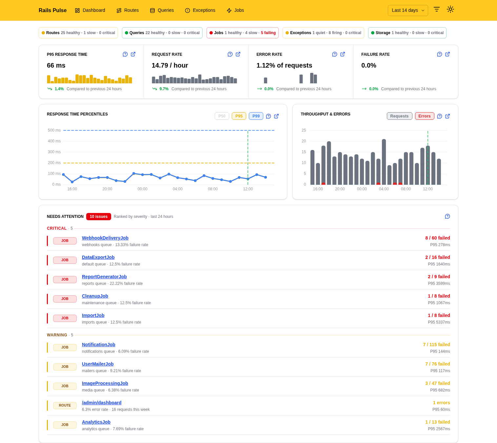Open the global filters icon
Screen dimensions: 497x443
tap(437, 10)
